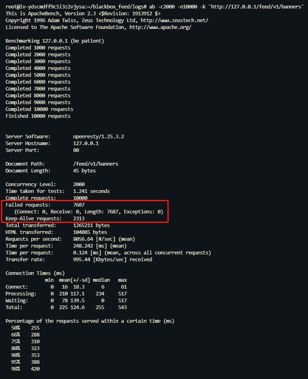Click the 'Time taken for tests' value
Image resolution: width=308 pixels, height=379 pixels.
(x=91, y=191)
